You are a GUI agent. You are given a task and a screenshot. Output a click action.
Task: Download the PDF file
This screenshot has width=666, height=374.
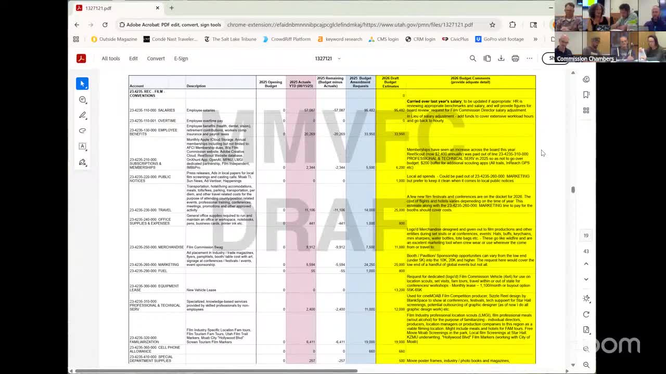pyautogui.click(x=501, y=59)
